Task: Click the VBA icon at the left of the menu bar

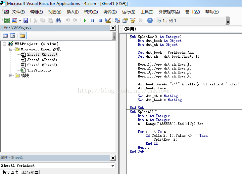Action: (7, 12)
